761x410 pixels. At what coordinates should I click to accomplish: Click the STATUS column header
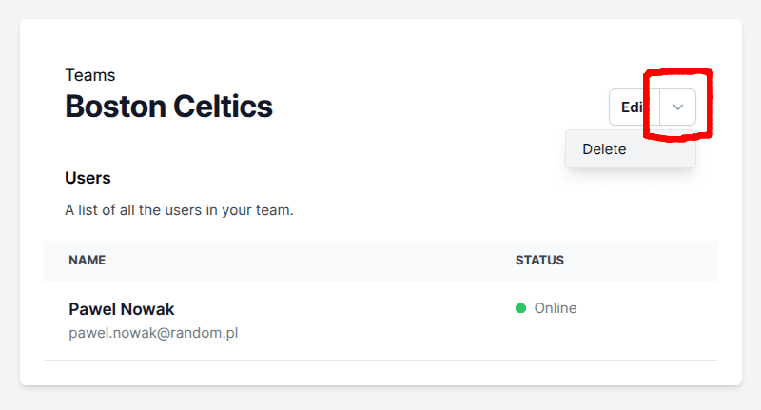(x=539, y=260)
